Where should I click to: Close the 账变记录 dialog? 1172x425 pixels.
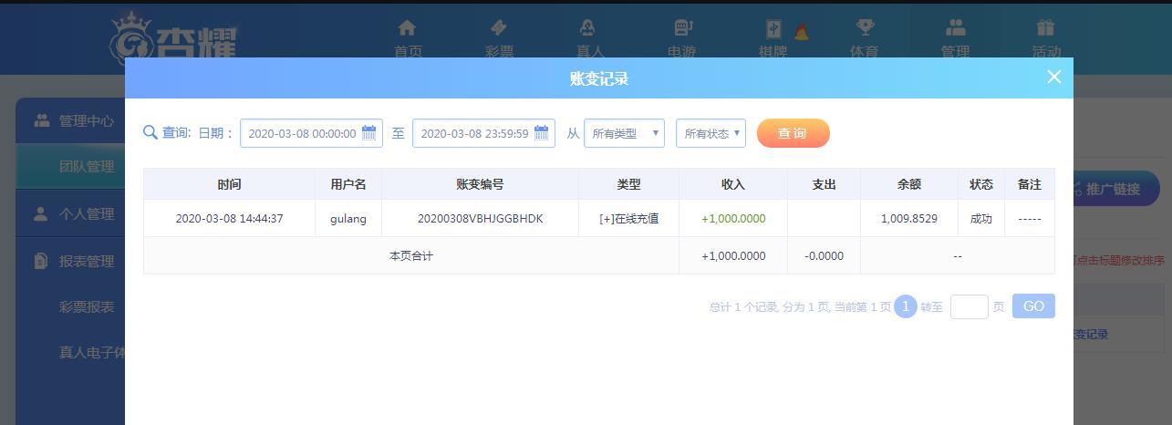click(1054, 77)
